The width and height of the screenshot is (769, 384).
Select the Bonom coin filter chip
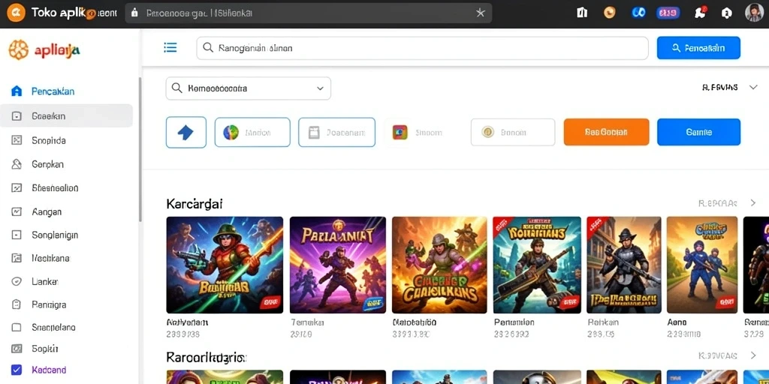click(x=512, y=132)
